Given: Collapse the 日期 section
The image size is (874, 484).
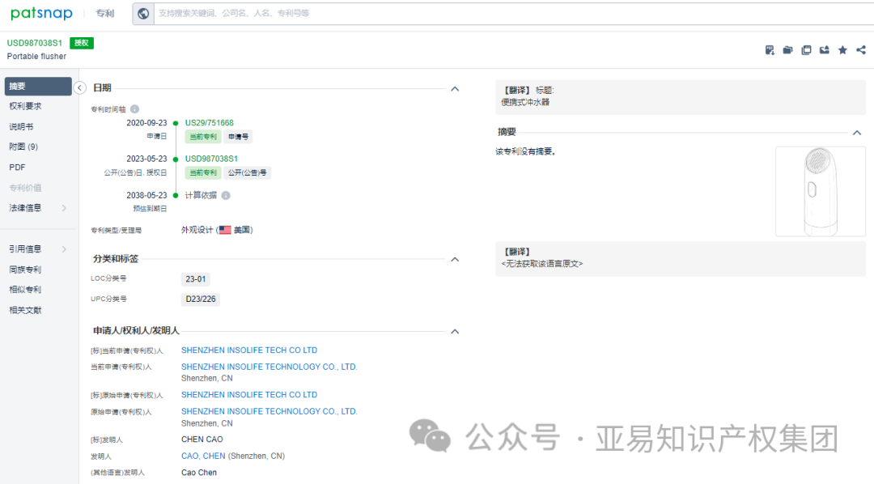Looking at the screenshot, I should coord(455,89).
